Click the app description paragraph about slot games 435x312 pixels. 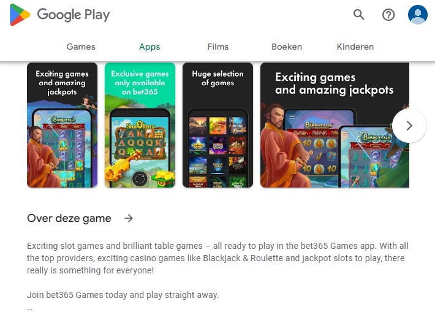[217, 258]
